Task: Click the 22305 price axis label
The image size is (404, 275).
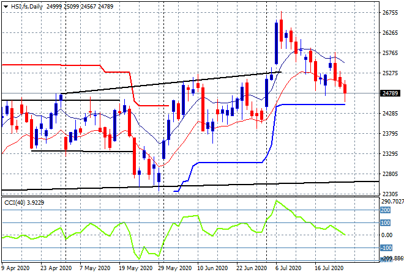Action: tap(390, 194)
